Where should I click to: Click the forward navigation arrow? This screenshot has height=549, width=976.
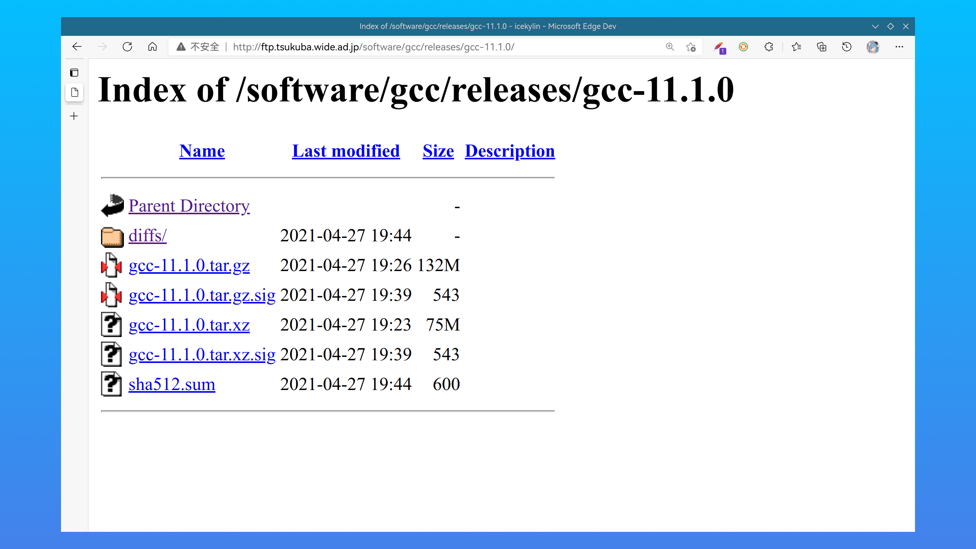pos(102,46)
